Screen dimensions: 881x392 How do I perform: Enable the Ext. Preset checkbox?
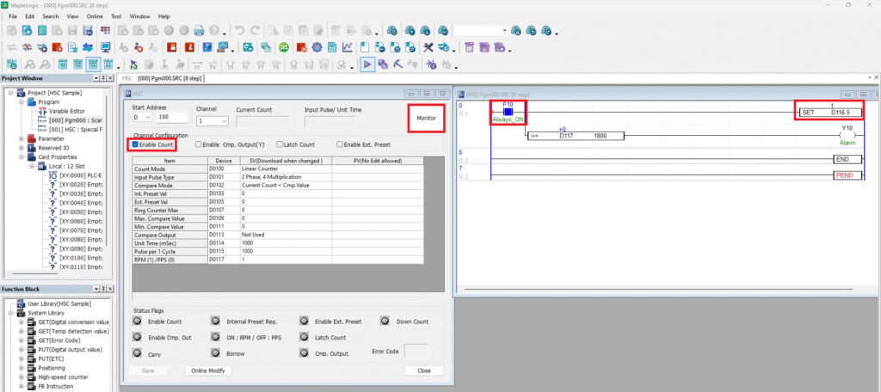(342, 144)
